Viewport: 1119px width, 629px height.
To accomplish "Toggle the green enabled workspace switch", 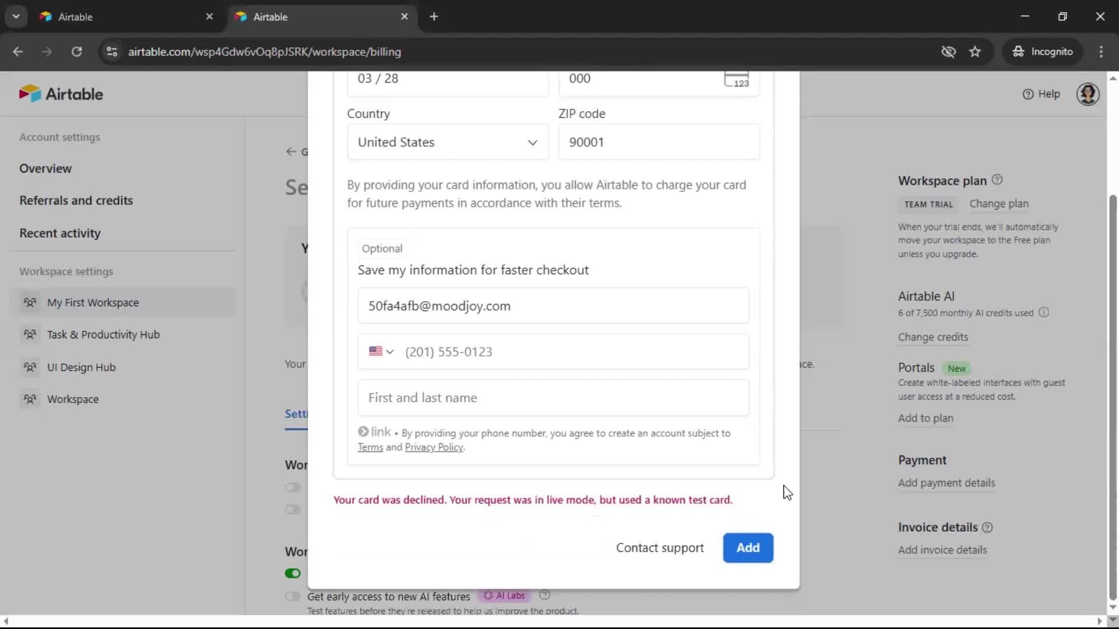I will click(293, 574).
